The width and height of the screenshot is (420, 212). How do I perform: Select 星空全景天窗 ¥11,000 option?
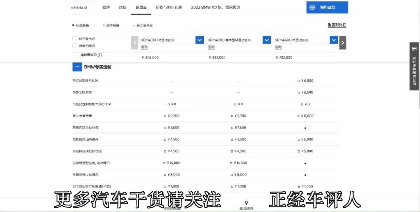305,116
